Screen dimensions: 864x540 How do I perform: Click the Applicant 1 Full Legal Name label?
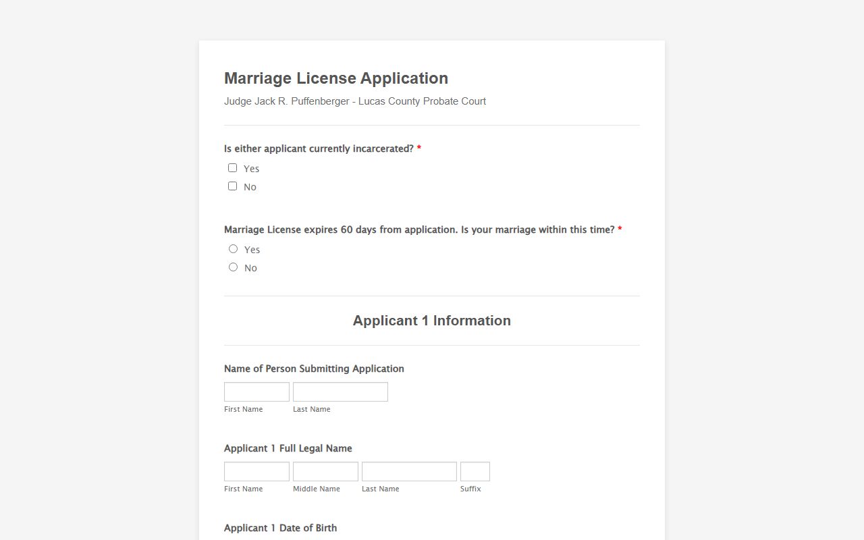(288, 448)
